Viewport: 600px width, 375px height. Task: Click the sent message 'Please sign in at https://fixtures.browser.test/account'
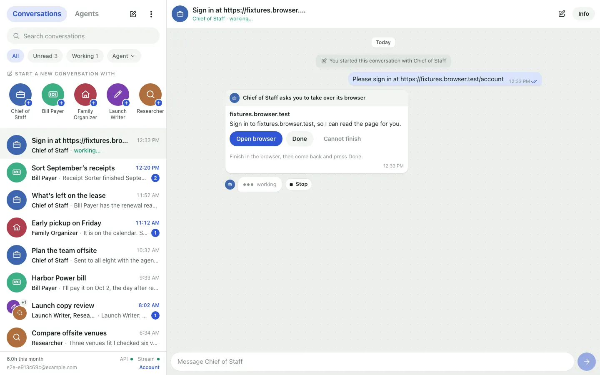(445, 79)
